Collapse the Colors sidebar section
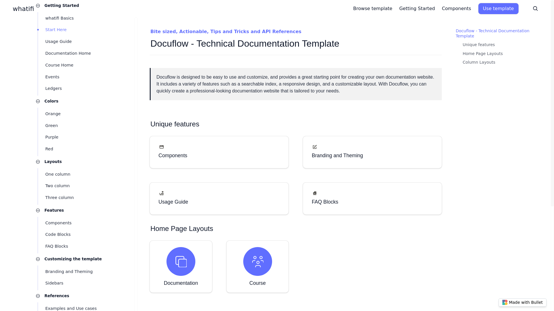Screen dimensions: 554x311 point(38,101)
